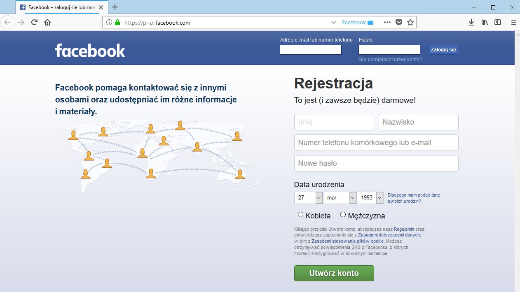520x292 pixels.
Task: Open the 'Zasadami dotyczącymi danych' link
Action: tap(389, 235)
